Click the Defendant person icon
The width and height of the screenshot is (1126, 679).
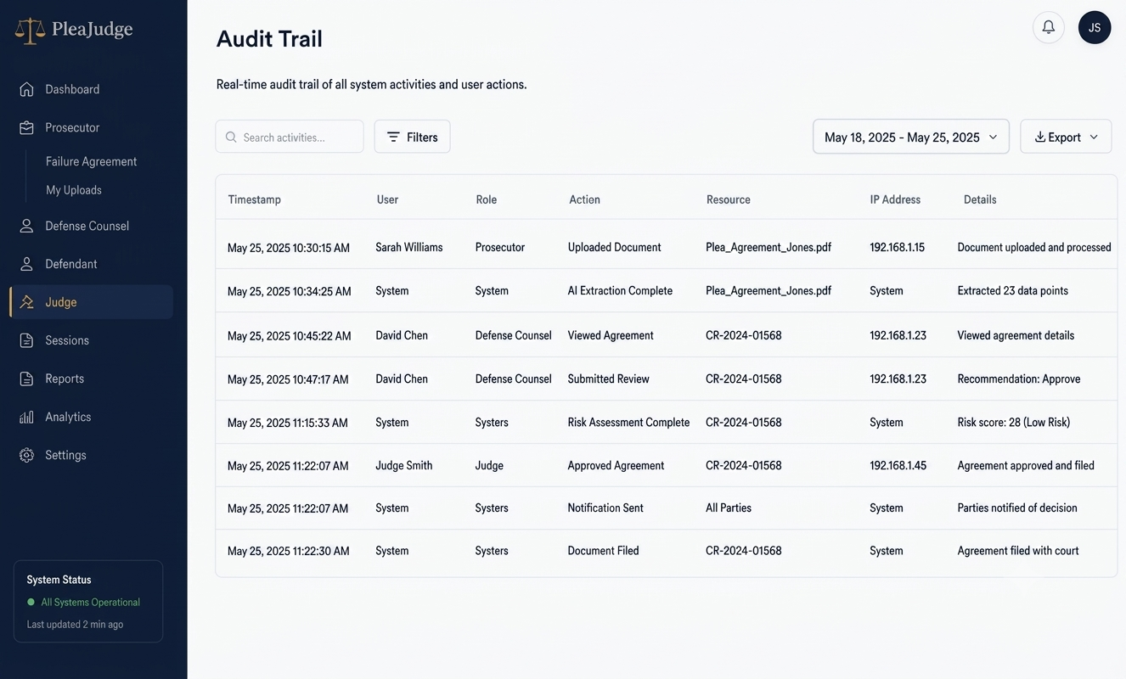pos(27,264)
